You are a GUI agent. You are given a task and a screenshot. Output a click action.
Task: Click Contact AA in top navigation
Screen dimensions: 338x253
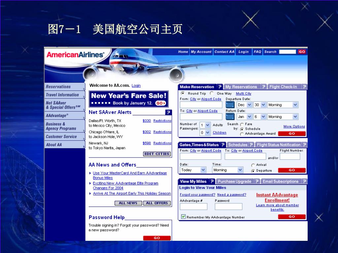pyautogui.click(x=224, y=52)
